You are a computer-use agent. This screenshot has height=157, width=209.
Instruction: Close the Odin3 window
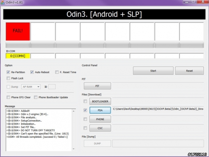(x=203, y=2)
